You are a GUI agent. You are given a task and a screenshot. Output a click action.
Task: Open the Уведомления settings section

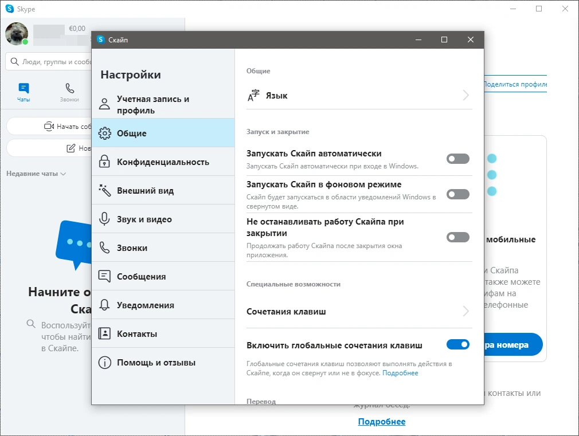coord(163,305)
